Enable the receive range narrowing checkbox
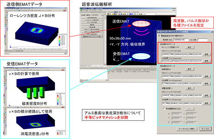Viewport: 214px width, 139px height. click(x=164, y=109)
